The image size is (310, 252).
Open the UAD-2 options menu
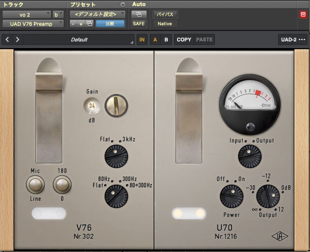click(293, 39)
